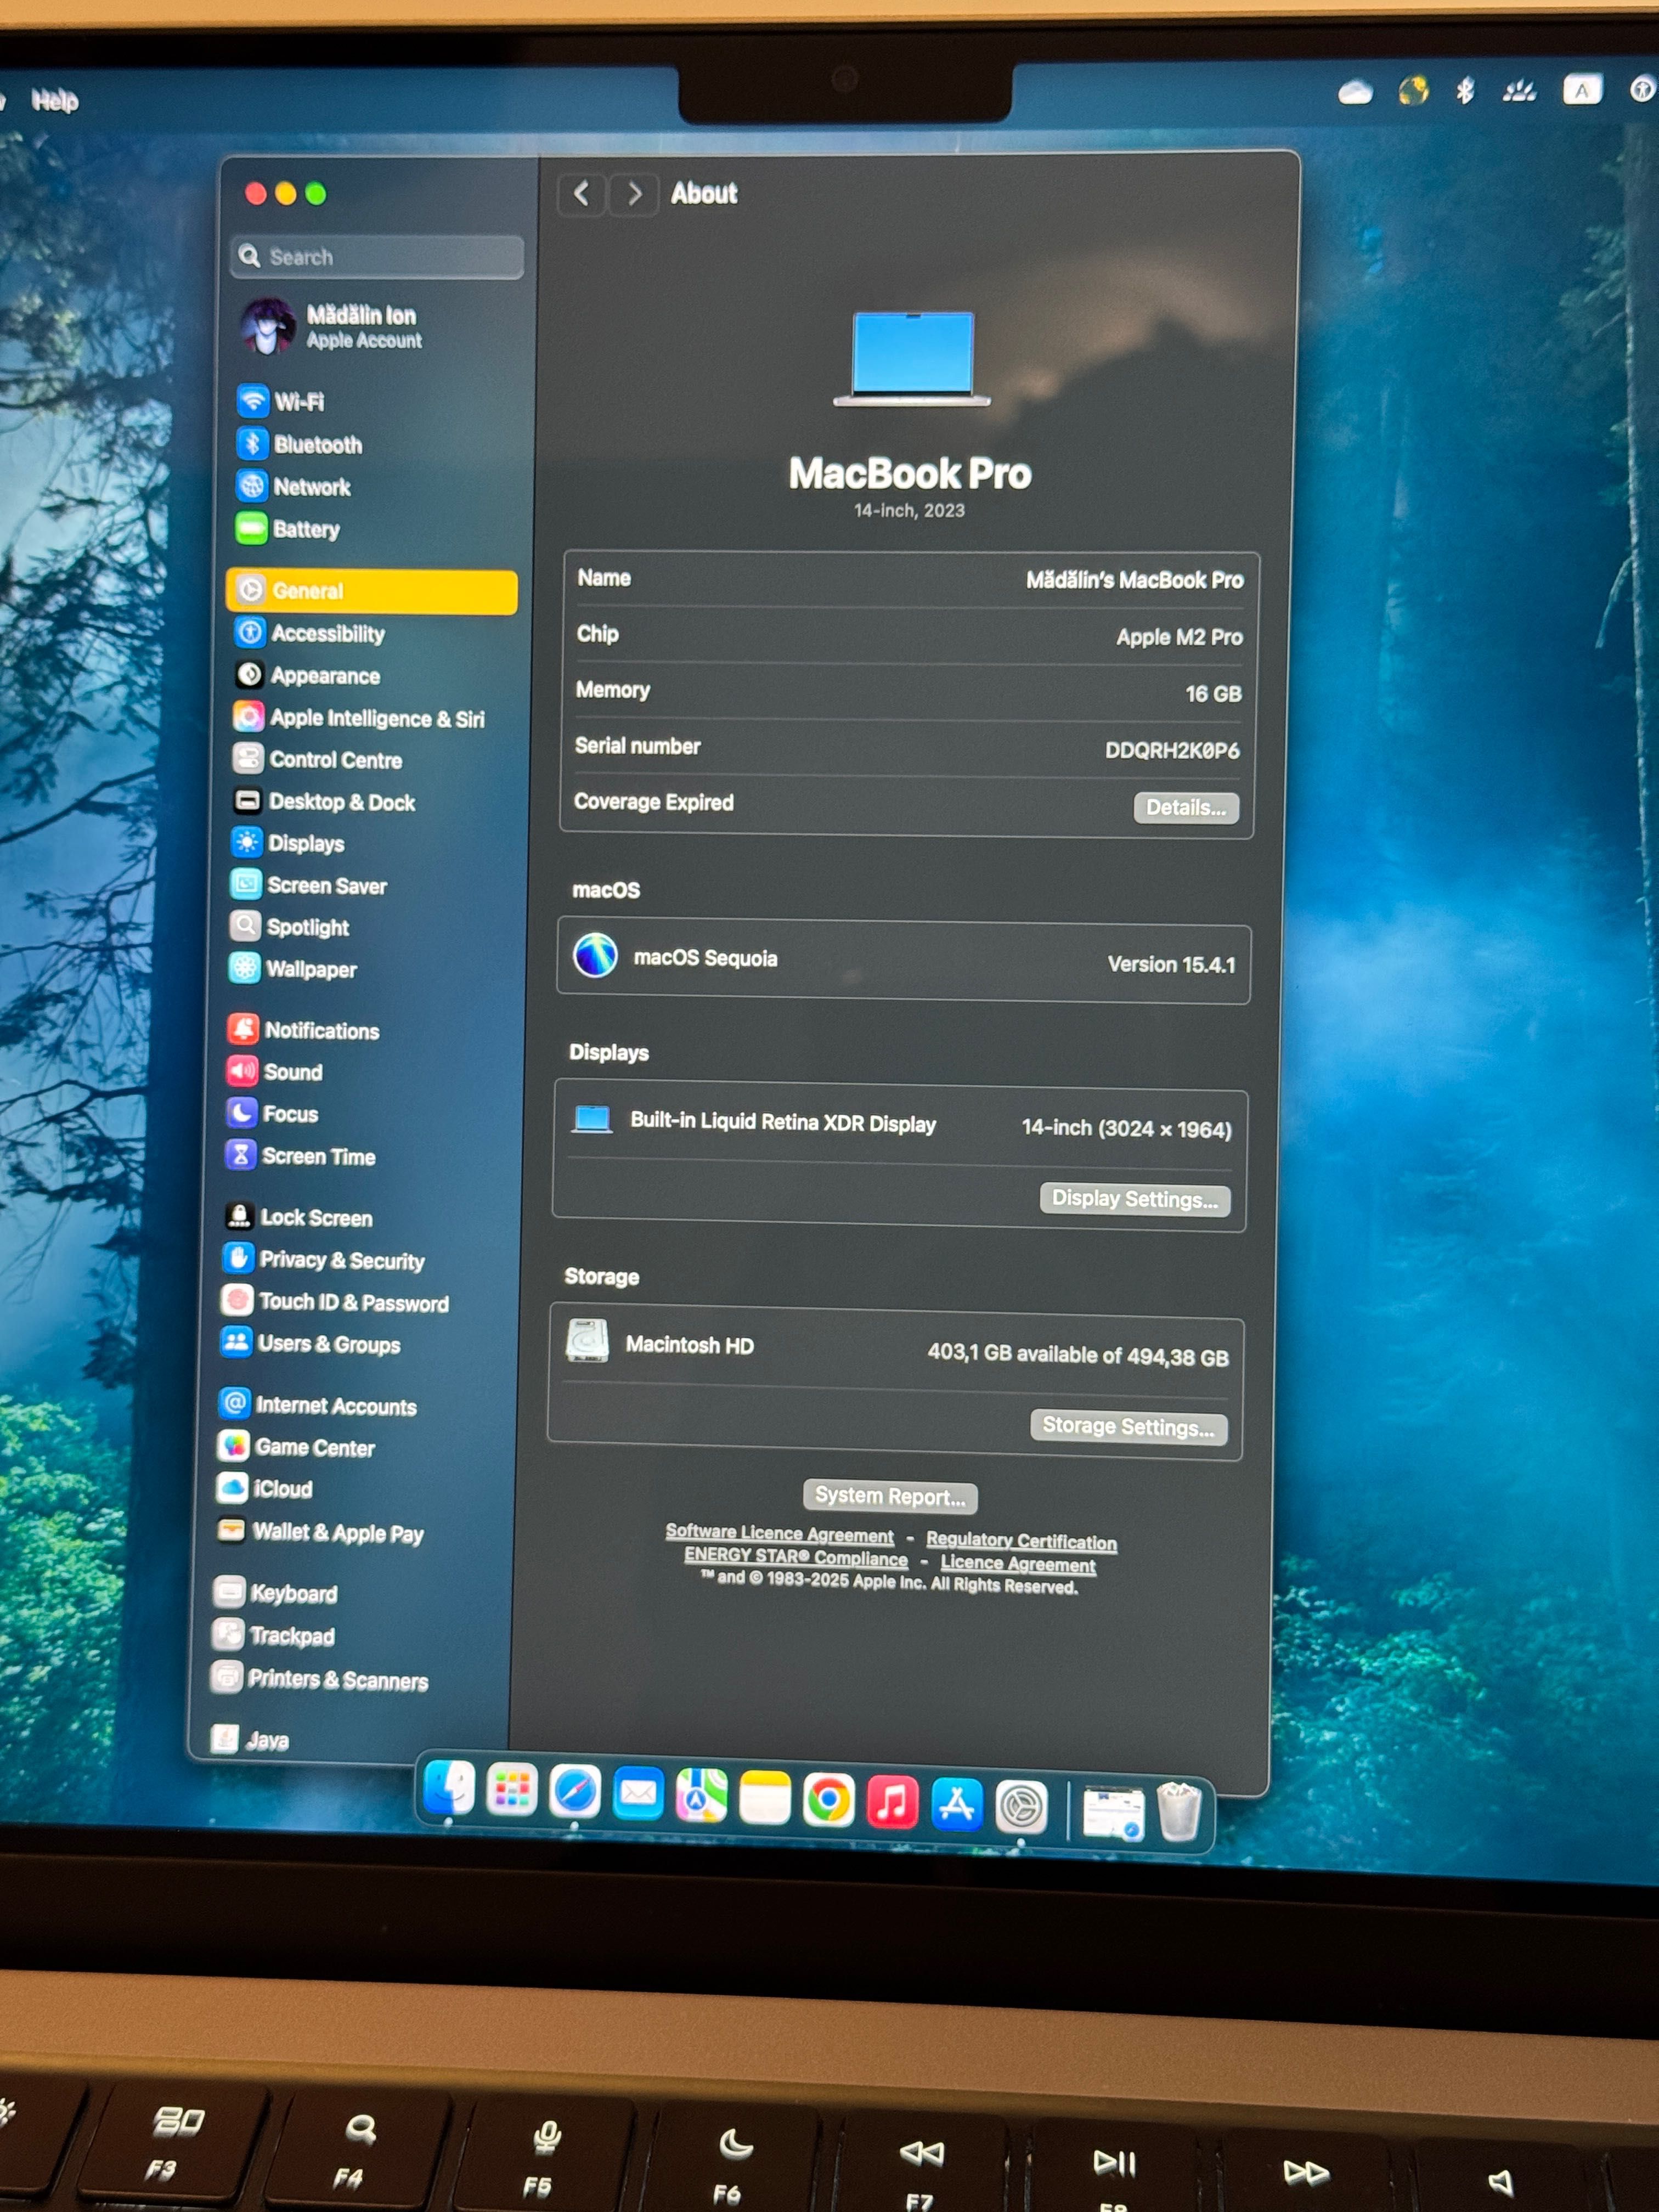This screenshot has width=1659, height=2212.
Task: Open Storage Settings button
Action: (x=1129, y=1427)
